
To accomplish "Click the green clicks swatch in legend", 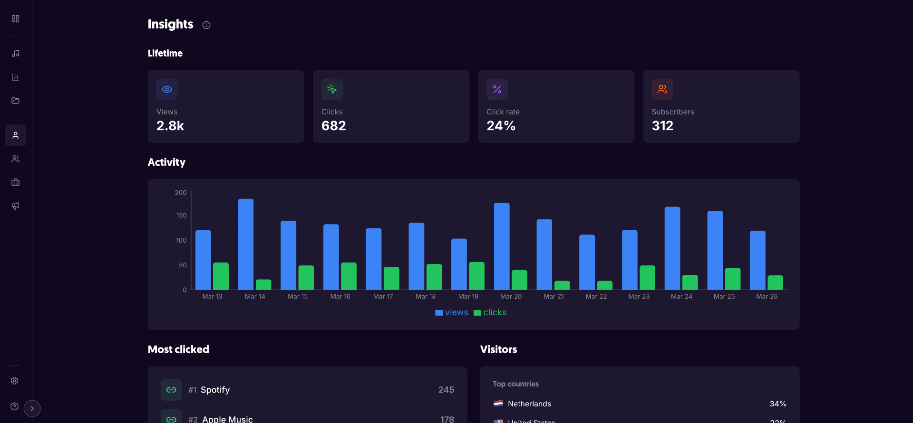I will (x=477, y=313).
